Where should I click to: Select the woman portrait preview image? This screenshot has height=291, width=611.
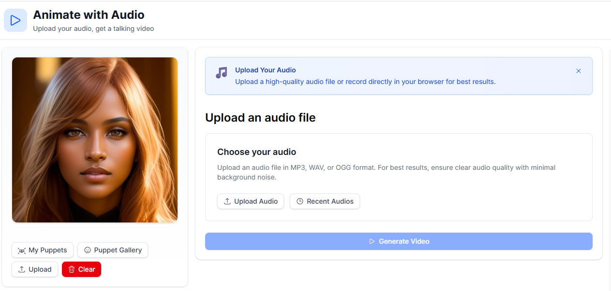coord(95,140)
